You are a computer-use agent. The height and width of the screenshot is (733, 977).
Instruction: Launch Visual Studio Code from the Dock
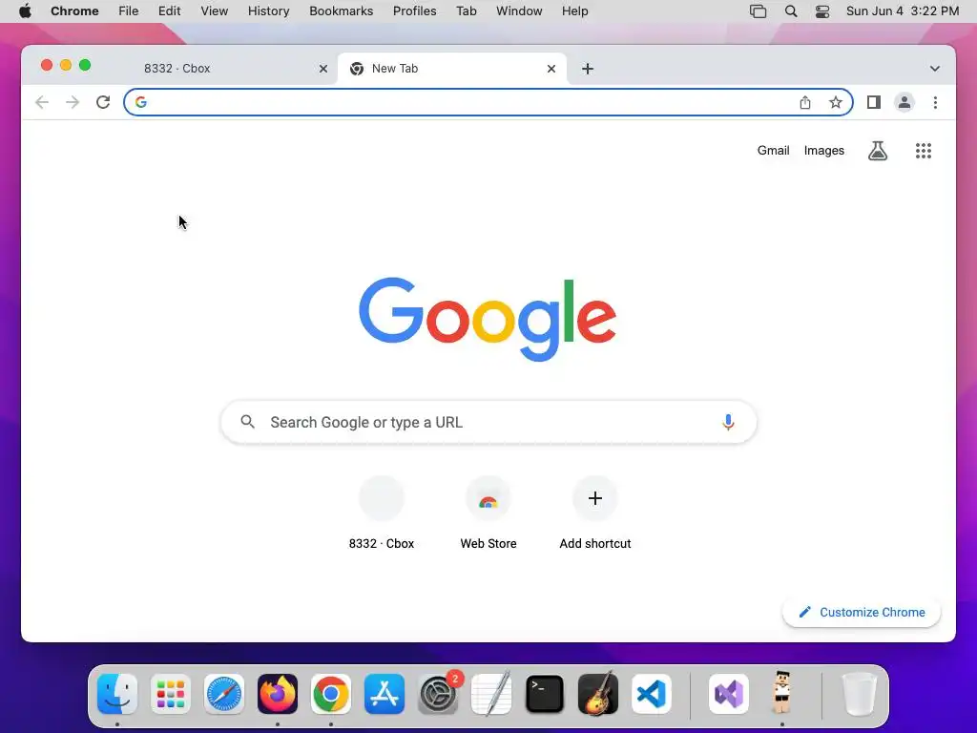tap(651, 693)
